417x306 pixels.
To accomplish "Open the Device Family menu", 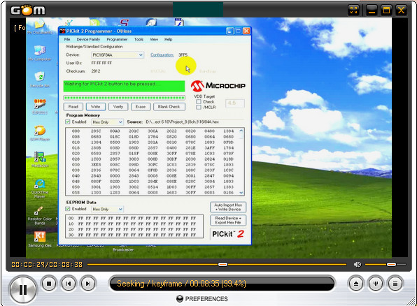I will pyautogui.click(x=88, y=39).
